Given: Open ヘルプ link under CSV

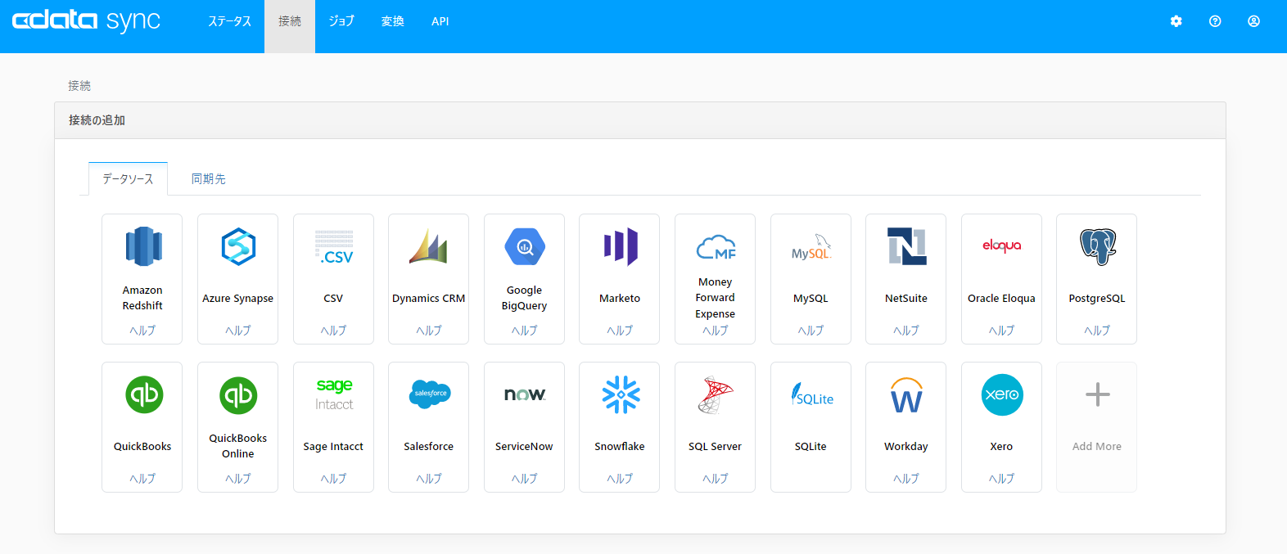Looking at the screenshot, I should [333, 331].
